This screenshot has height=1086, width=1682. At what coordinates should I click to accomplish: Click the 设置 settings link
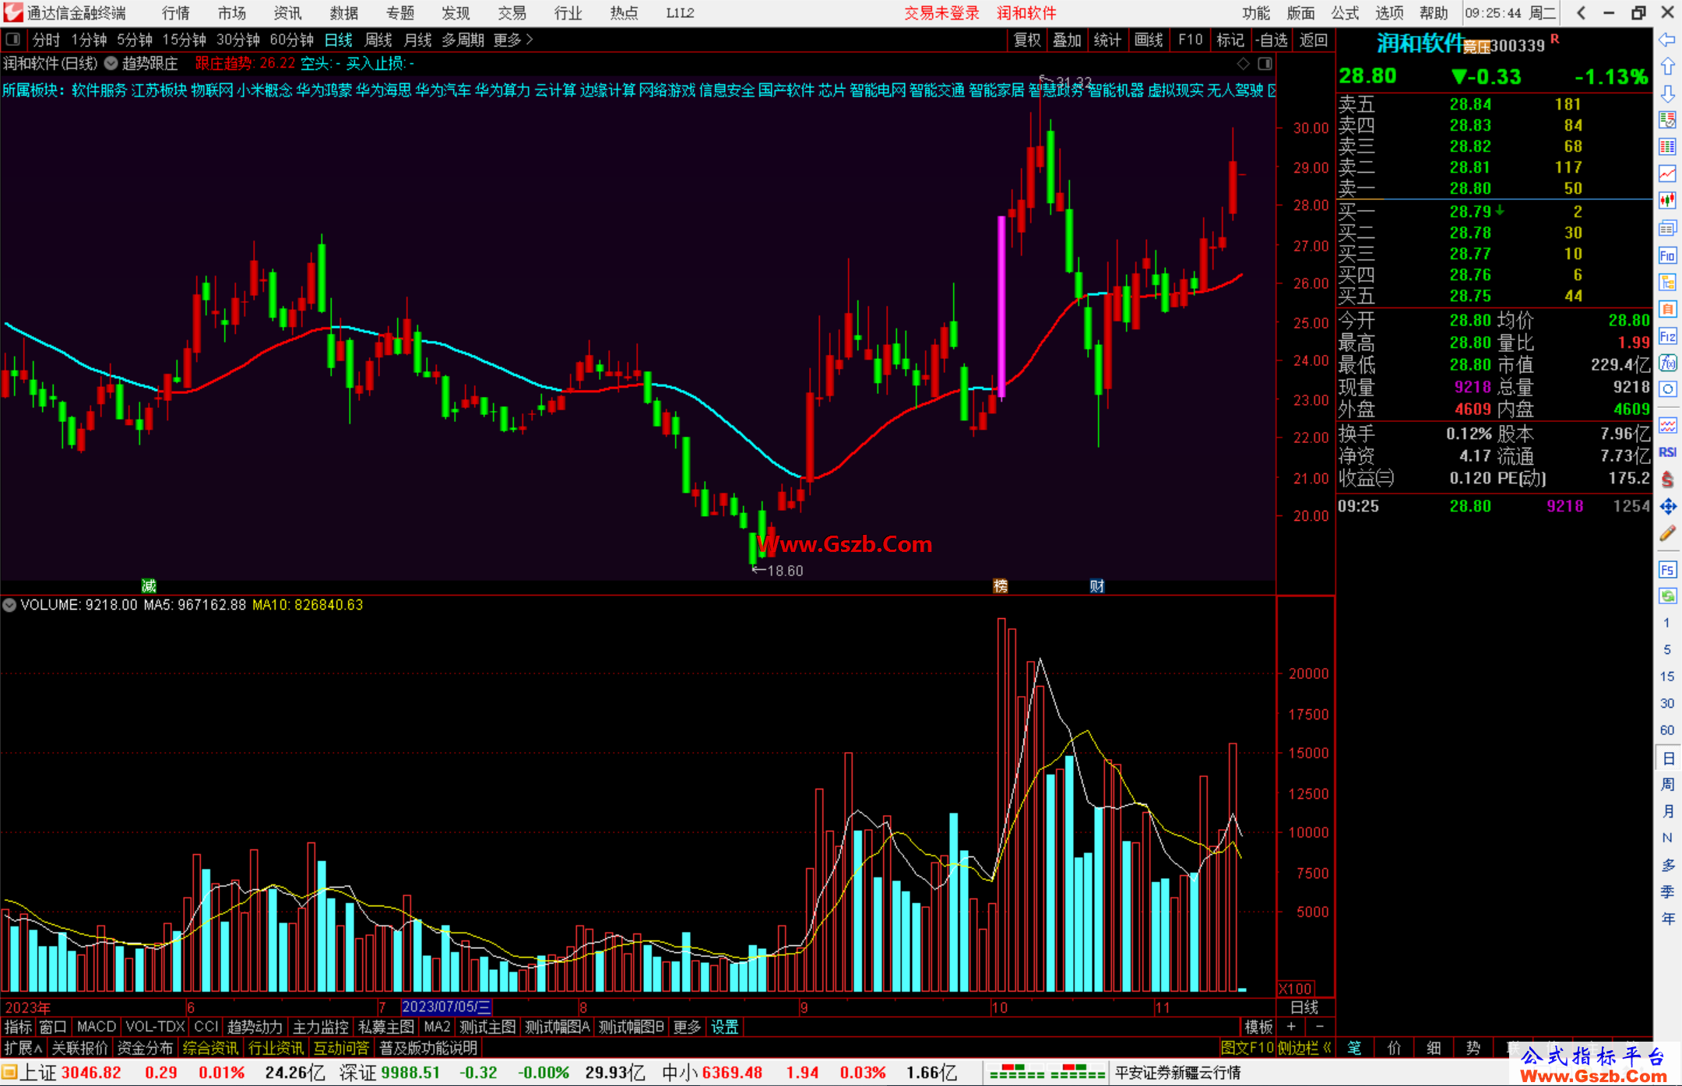pyautogui.click(x=724, y=1027)
